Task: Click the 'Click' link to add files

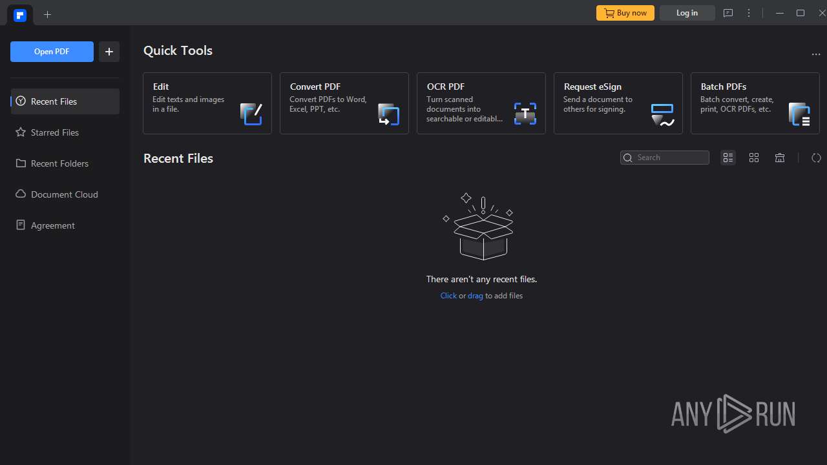Action: pos(448,296)
